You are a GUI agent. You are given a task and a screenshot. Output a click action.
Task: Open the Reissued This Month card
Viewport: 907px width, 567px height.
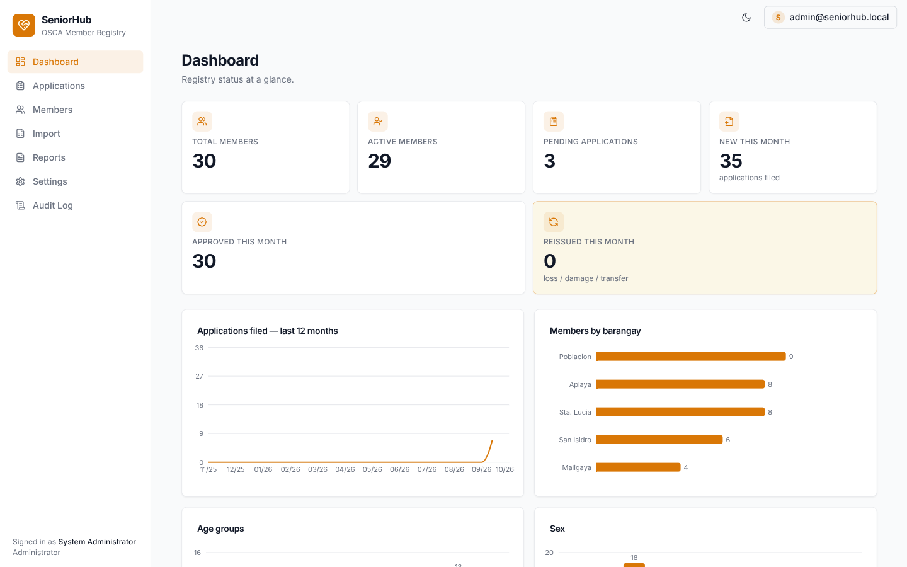pos(705,248)
